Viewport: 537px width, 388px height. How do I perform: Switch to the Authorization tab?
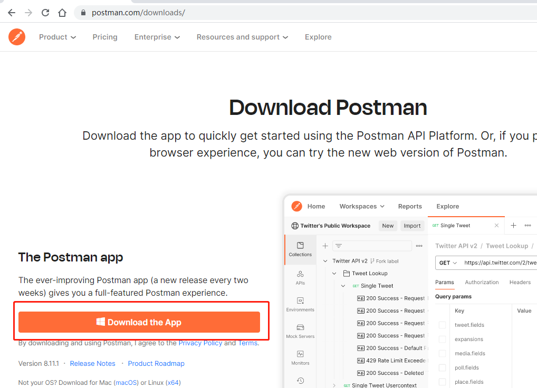[x=481, y=282]
